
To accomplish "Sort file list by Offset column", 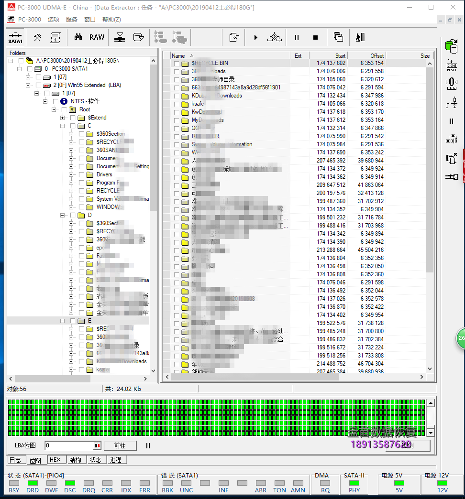I will pos(366,56).
